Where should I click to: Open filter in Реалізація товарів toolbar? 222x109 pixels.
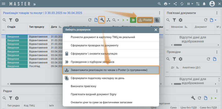(11, 20)
